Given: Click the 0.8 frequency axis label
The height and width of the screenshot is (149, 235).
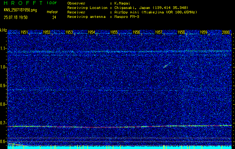Looking at the screenshot, I should 3,104.
